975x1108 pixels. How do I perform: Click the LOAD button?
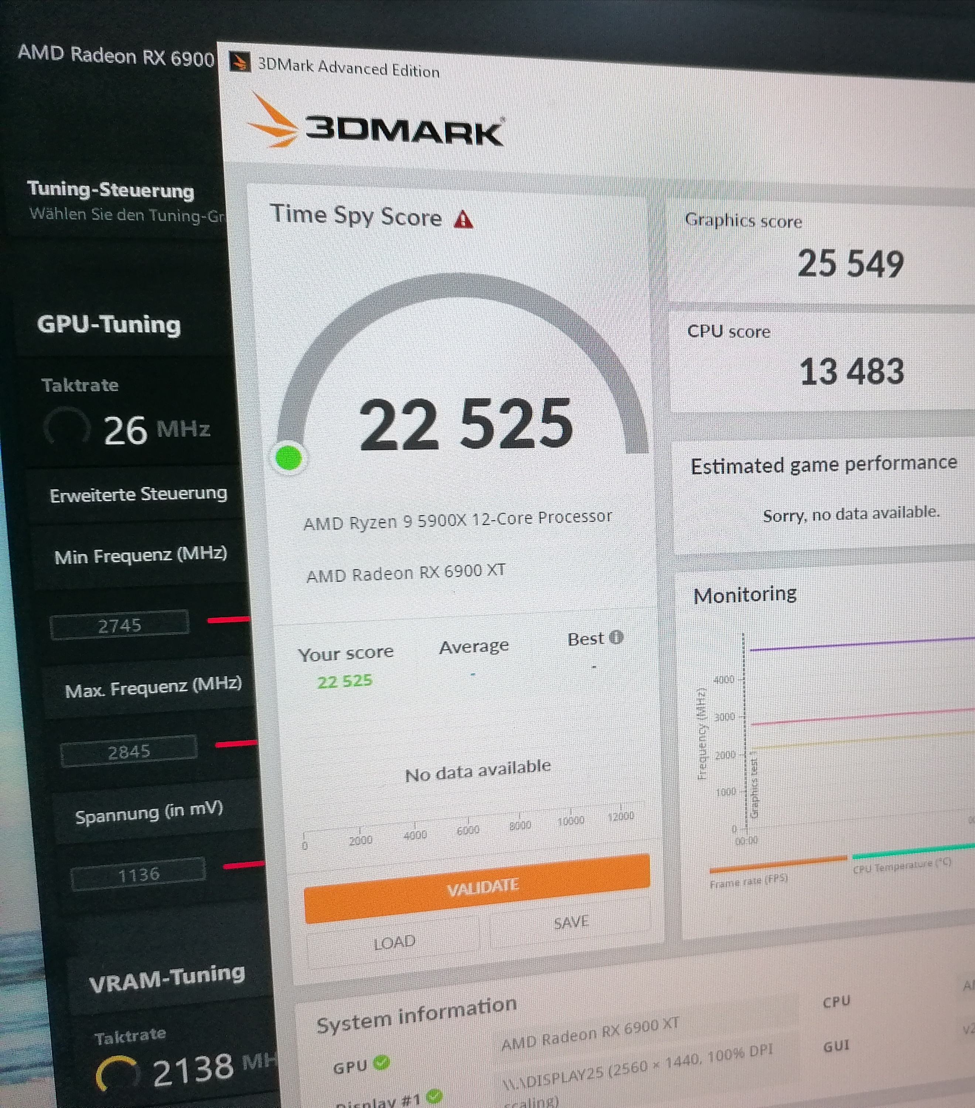coord(394,941)
